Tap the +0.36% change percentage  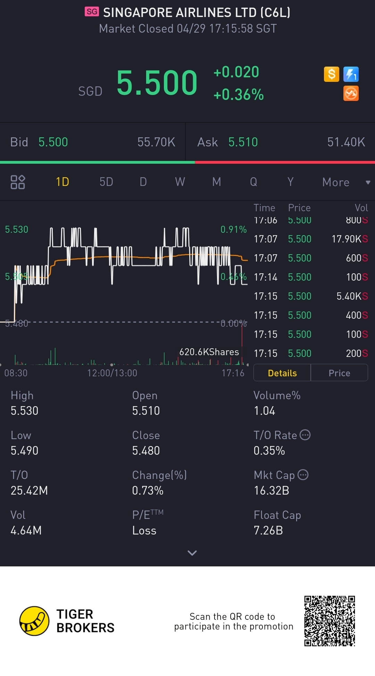coord(239,95)
